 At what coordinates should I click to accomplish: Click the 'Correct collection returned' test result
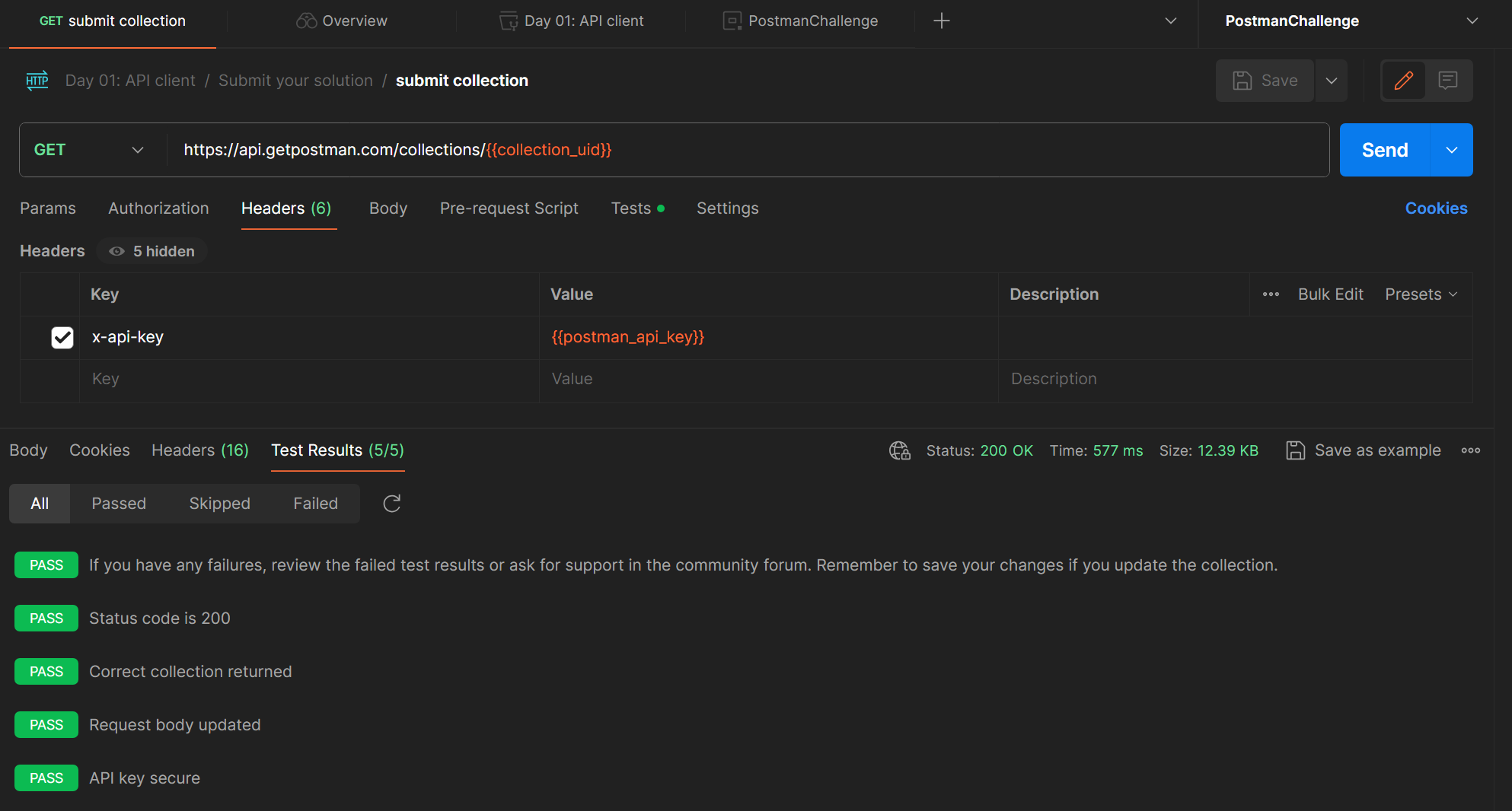[190, 672]
